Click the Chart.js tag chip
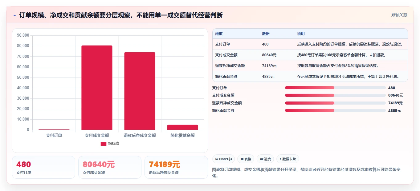Screen dimensions: 420x191 [x=223, y=159]
